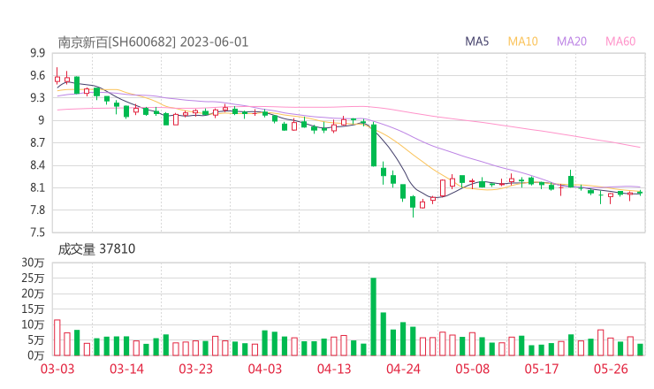654x389 pixels.
Task: Select the large green candlestick dropping to 8.4
Action: click(x=374, y=145)
